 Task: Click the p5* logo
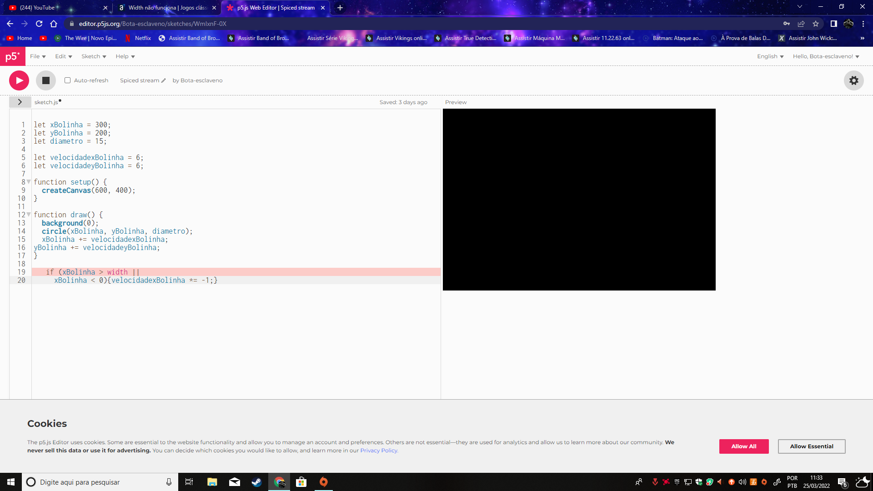12,56
